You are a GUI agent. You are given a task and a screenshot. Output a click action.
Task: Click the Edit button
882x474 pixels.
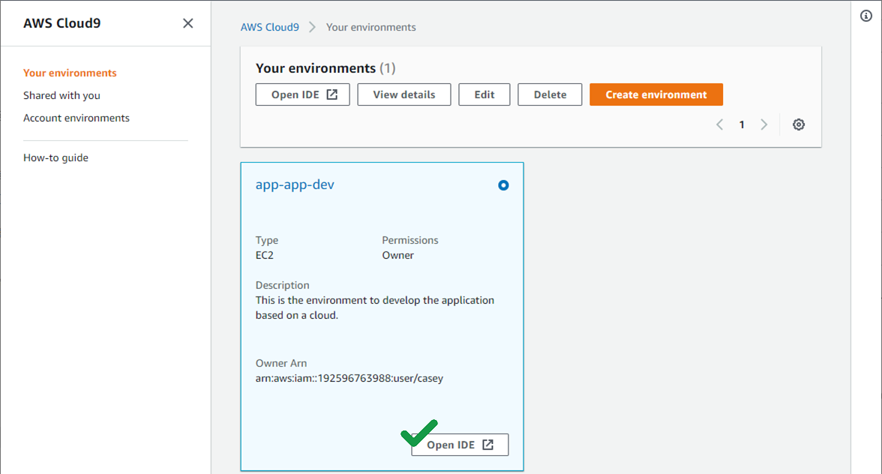484,94
